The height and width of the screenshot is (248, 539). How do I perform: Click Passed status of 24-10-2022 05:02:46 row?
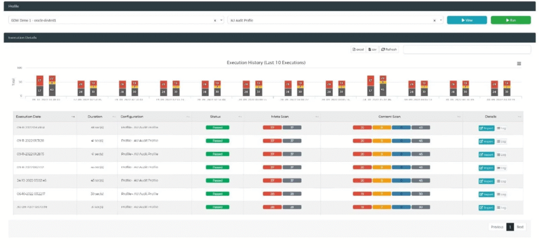tap(217, 181)
